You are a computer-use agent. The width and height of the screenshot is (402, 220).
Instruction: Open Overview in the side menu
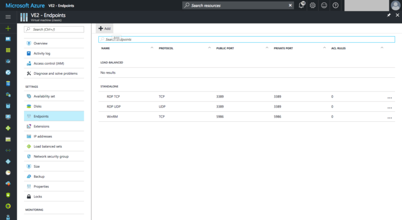click(x=54, y=43)
